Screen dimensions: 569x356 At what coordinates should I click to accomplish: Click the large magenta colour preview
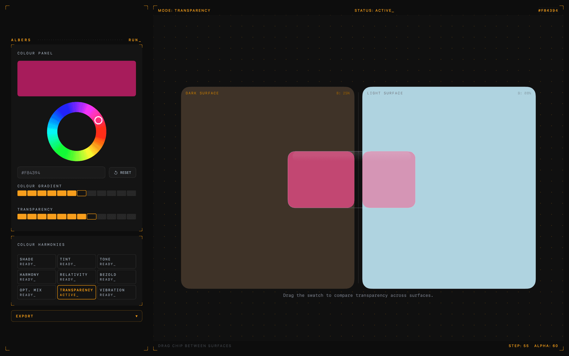[76, 78]
